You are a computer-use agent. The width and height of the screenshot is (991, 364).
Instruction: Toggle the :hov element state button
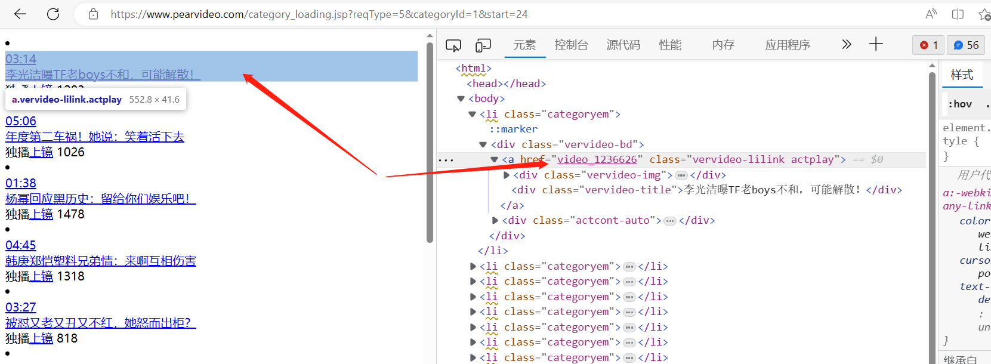960,104
